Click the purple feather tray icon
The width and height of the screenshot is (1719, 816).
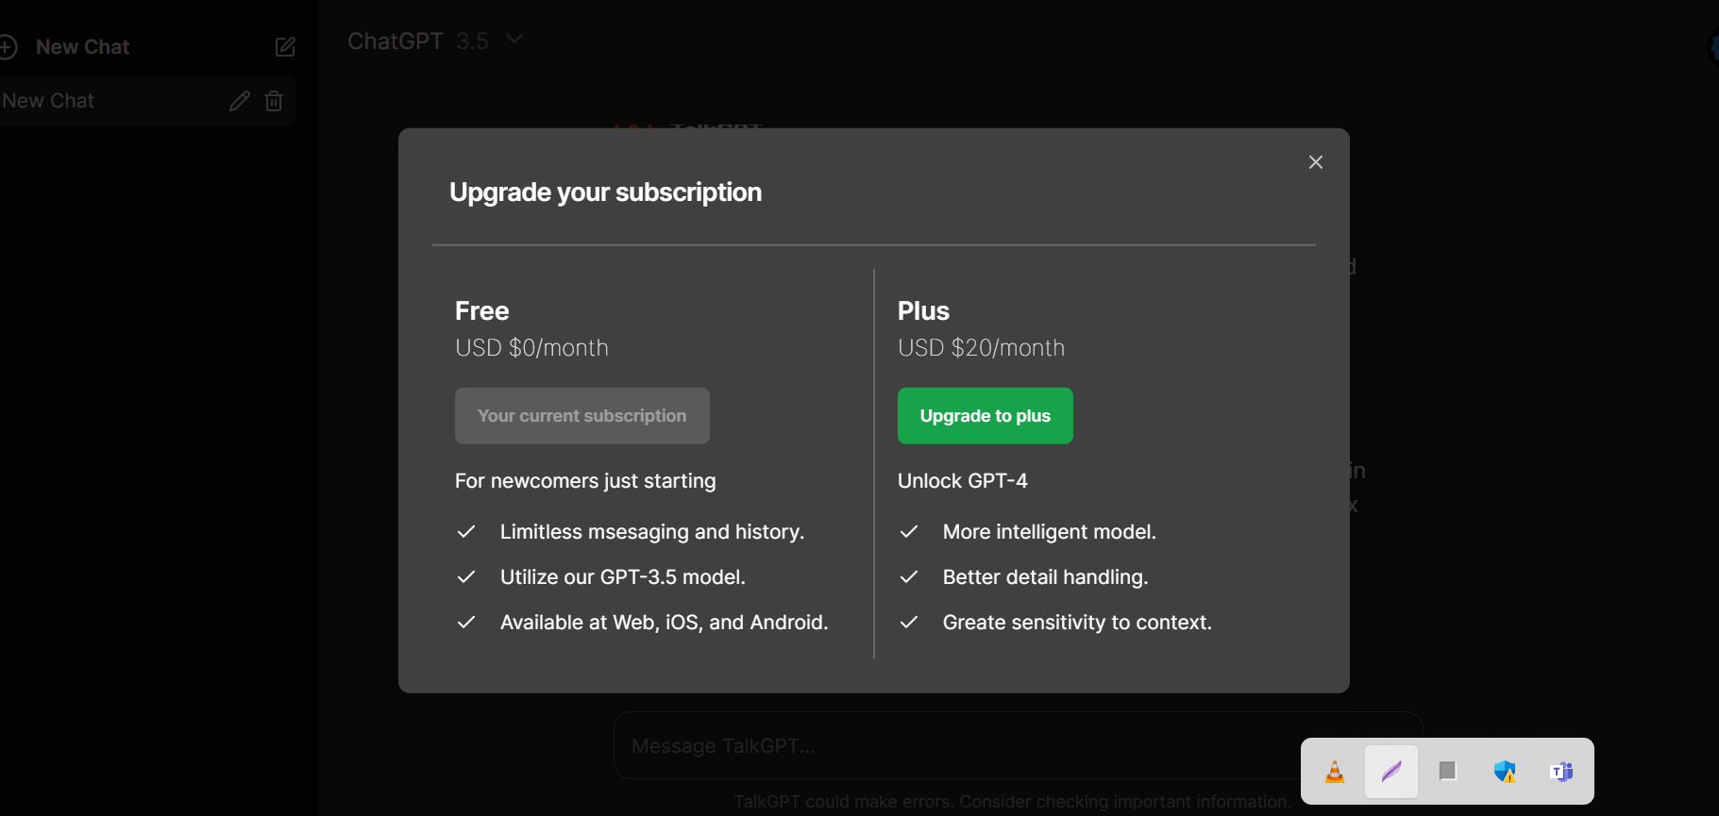(1391, 772)
